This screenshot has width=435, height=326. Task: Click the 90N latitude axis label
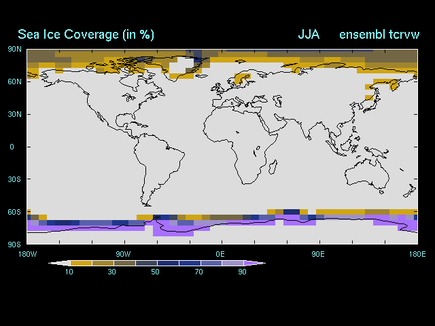coord(14,50)
